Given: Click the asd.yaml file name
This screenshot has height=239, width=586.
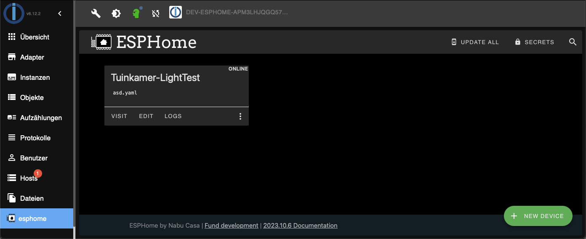Looking at the screenshot, I should (x=125, y=93).
